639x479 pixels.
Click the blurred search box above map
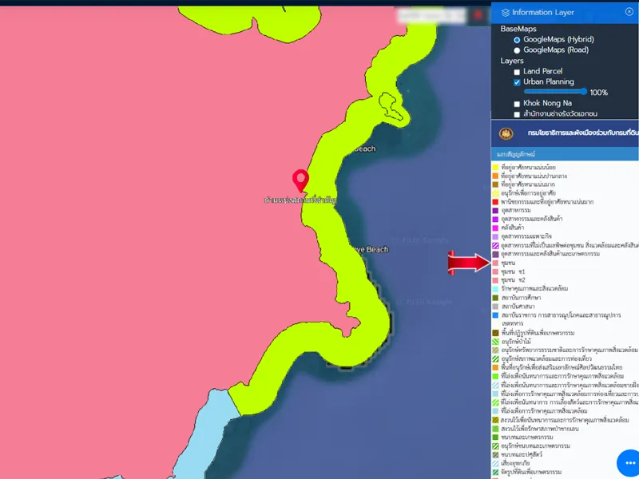(x=430, y=14)
